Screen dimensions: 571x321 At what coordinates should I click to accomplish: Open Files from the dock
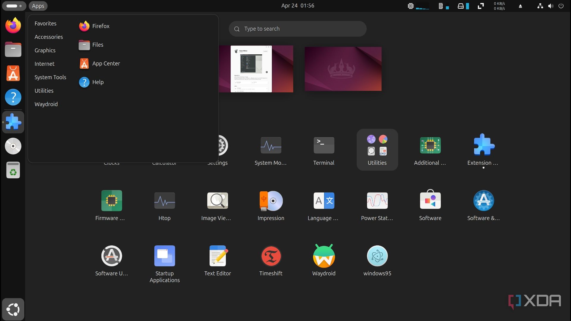tap(13, 49)
